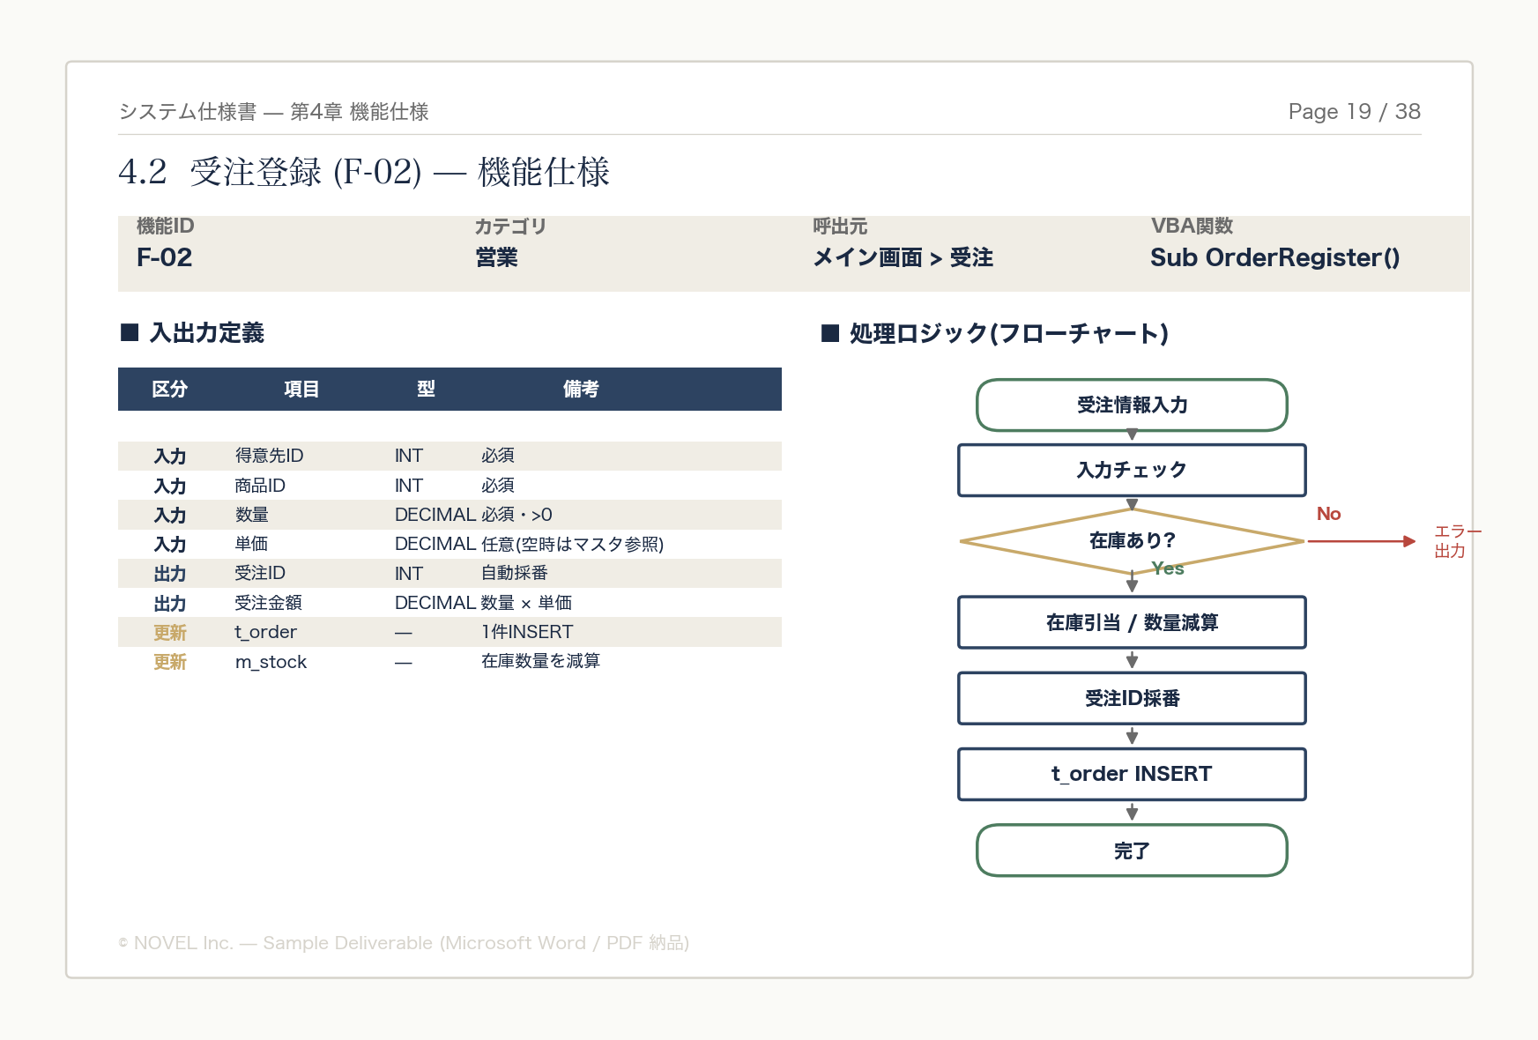Image resolution: width=1538 pixels, height=1040 pixels.
Task: Click the green 'Yes' branch label
Action: (x=1168, y=568)
